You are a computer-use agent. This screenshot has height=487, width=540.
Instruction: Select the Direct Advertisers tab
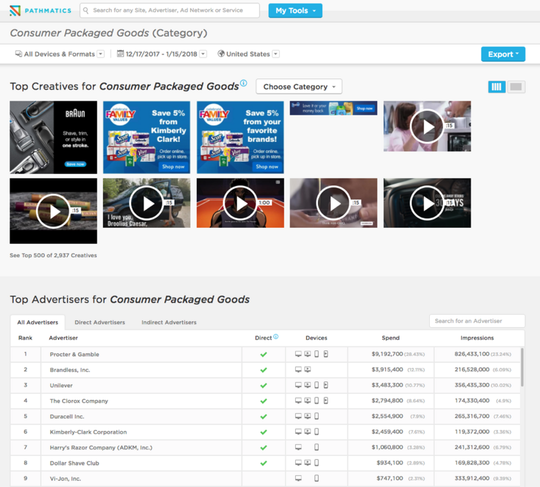click(100, 322)
